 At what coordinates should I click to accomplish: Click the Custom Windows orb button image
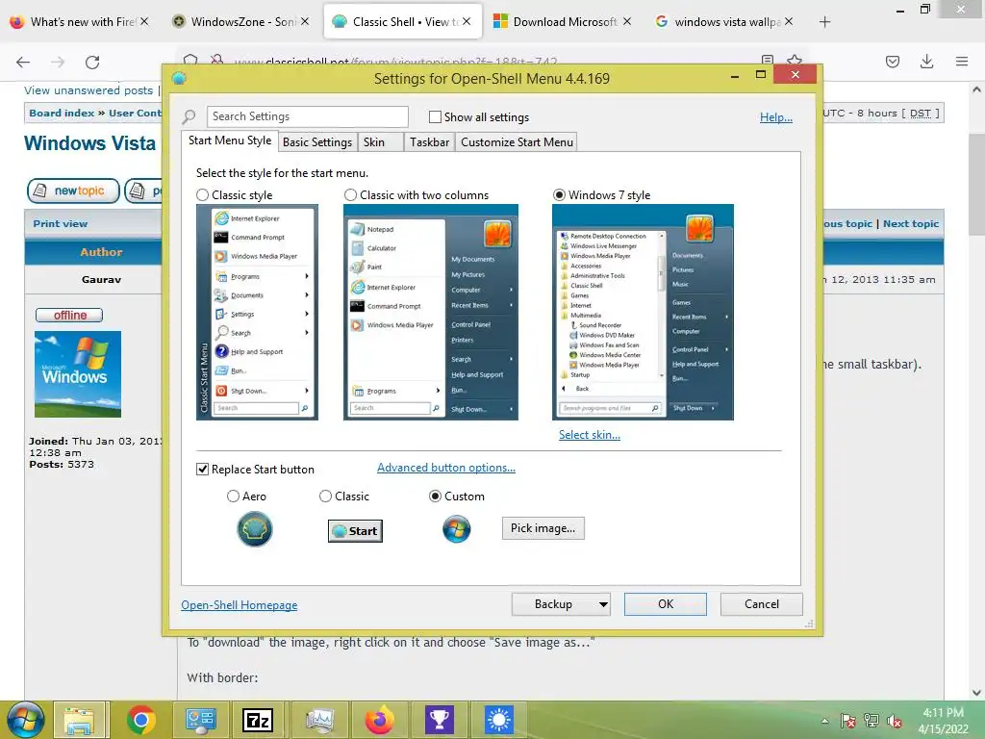(x=457, y=529)
